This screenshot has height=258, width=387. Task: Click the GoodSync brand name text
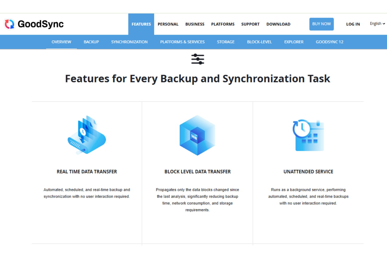pyautogui.click(x=41, y=24)
